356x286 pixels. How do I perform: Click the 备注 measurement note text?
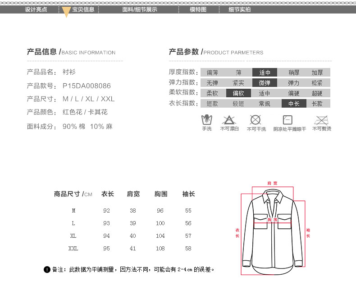tap(133, 270)
